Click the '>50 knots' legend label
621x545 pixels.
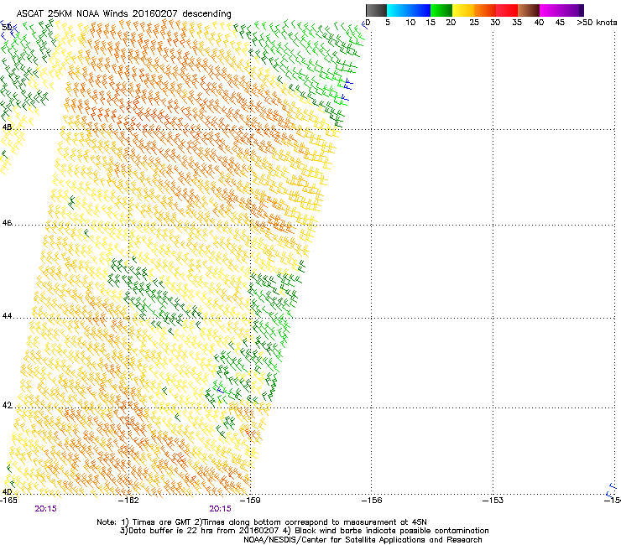tap(597, 23)
